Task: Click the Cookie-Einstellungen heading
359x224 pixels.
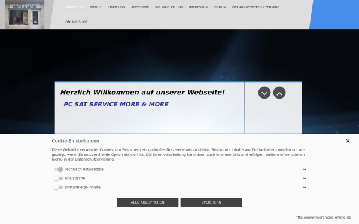Action: click(75, 141)
